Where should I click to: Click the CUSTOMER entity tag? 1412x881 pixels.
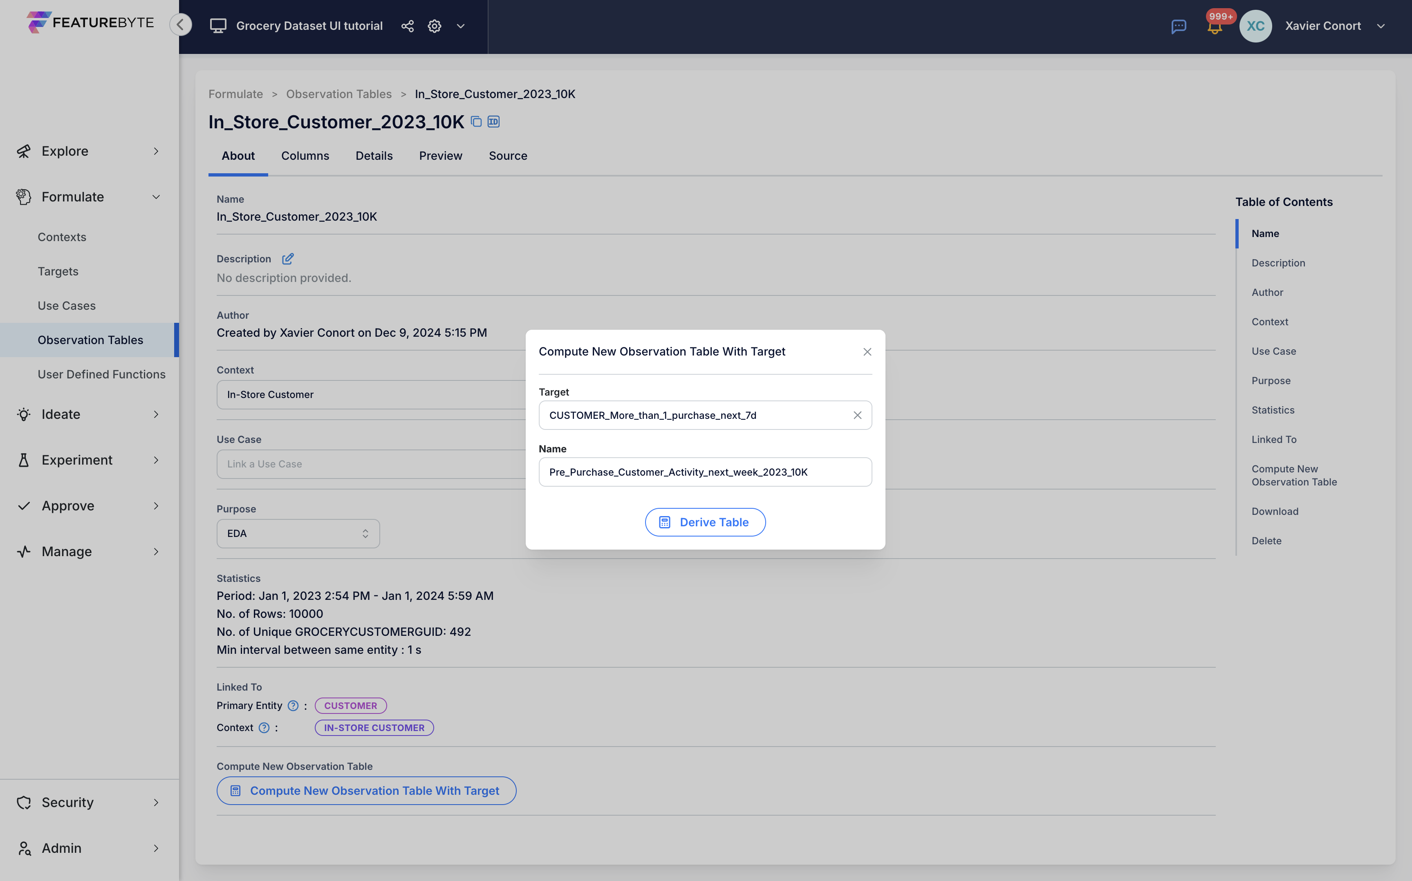(x=351, y=706)
